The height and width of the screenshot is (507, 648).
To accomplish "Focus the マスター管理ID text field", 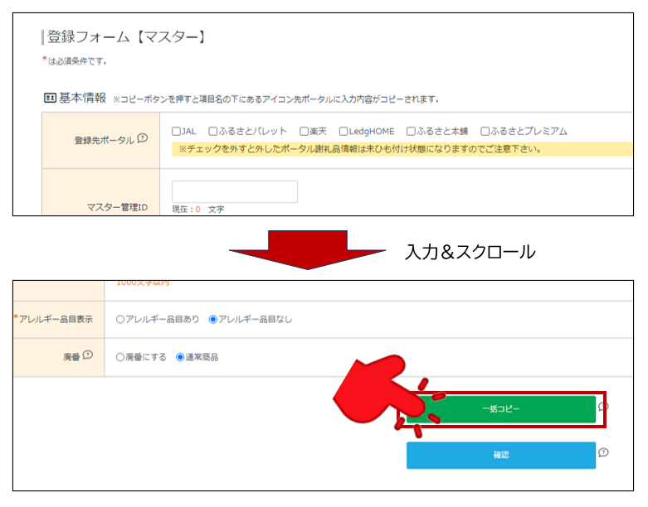I will [234, 192].
